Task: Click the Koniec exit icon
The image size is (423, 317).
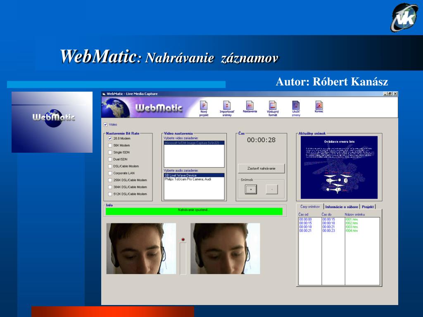Action: 319,107
